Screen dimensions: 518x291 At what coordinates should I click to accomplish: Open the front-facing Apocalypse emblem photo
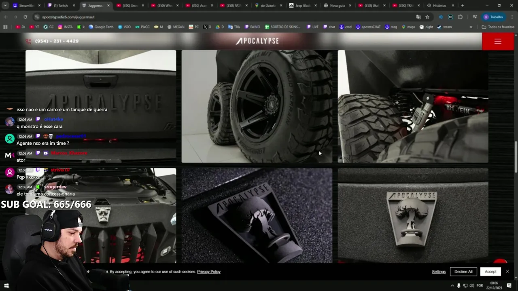point(413,215)
